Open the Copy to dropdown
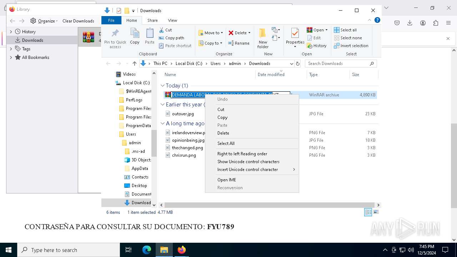 click(x=211, y=43)
